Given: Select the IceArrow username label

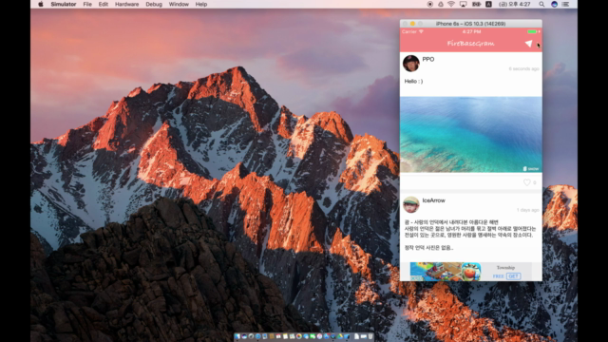Looking at the screenshot, I should click(433, 200).
